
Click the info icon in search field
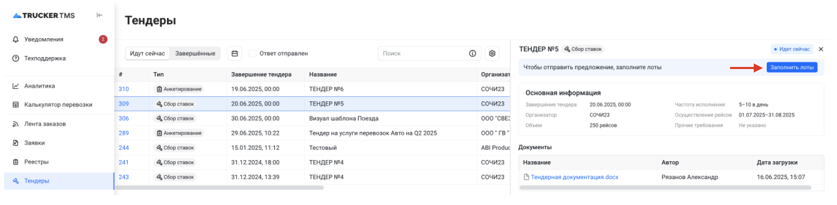click(472, 54)
